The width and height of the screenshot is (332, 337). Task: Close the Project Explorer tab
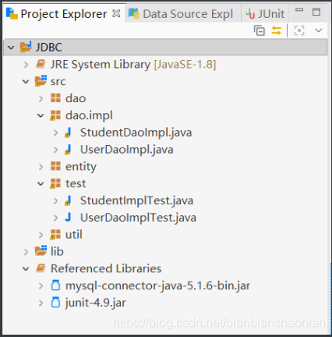tap(116, 13)
